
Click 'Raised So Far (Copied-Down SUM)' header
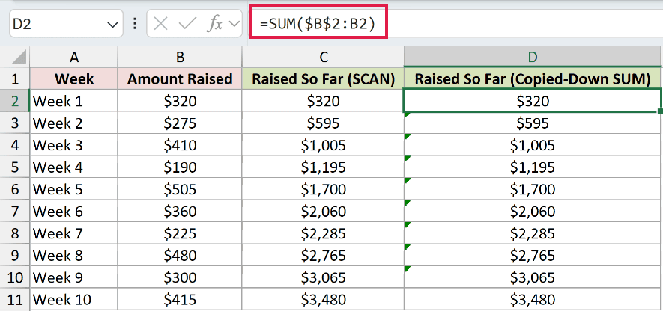point(533,79)
